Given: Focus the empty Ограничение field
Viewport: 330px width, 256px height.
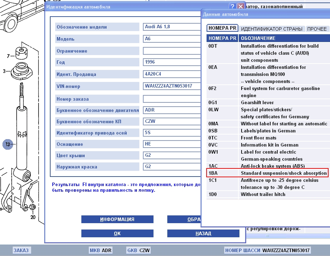Looking at the screenshot, I should [x=172, y=51].
